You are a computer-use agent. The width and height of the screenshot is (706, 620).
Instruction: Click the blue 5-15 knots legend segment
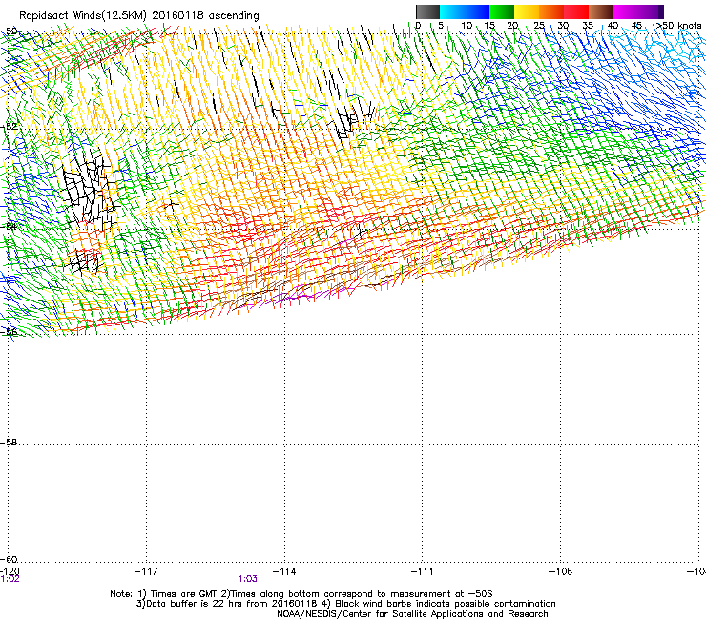(465, 11)
